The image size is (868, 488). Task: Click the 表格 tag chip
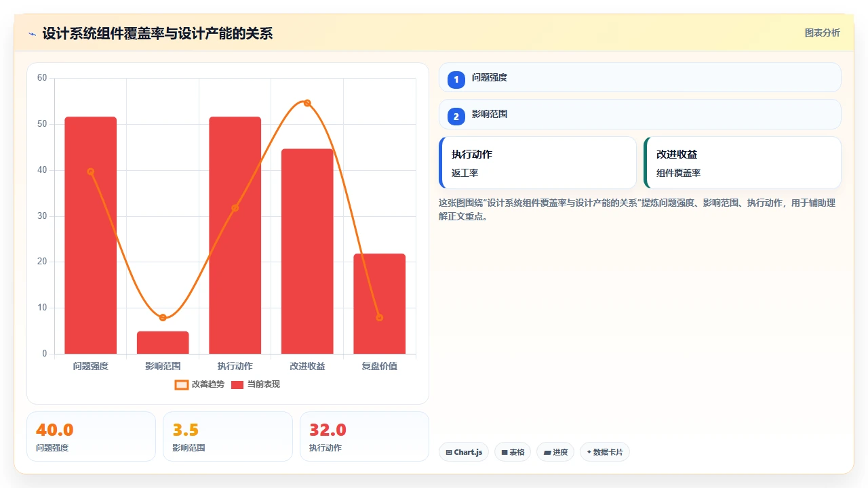tap(513, 452)
